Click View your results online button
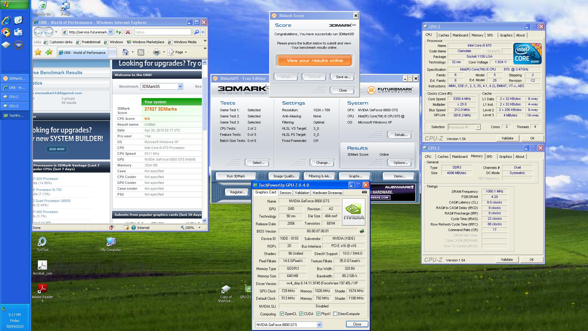Screen dimensions: 588x331 315,60
